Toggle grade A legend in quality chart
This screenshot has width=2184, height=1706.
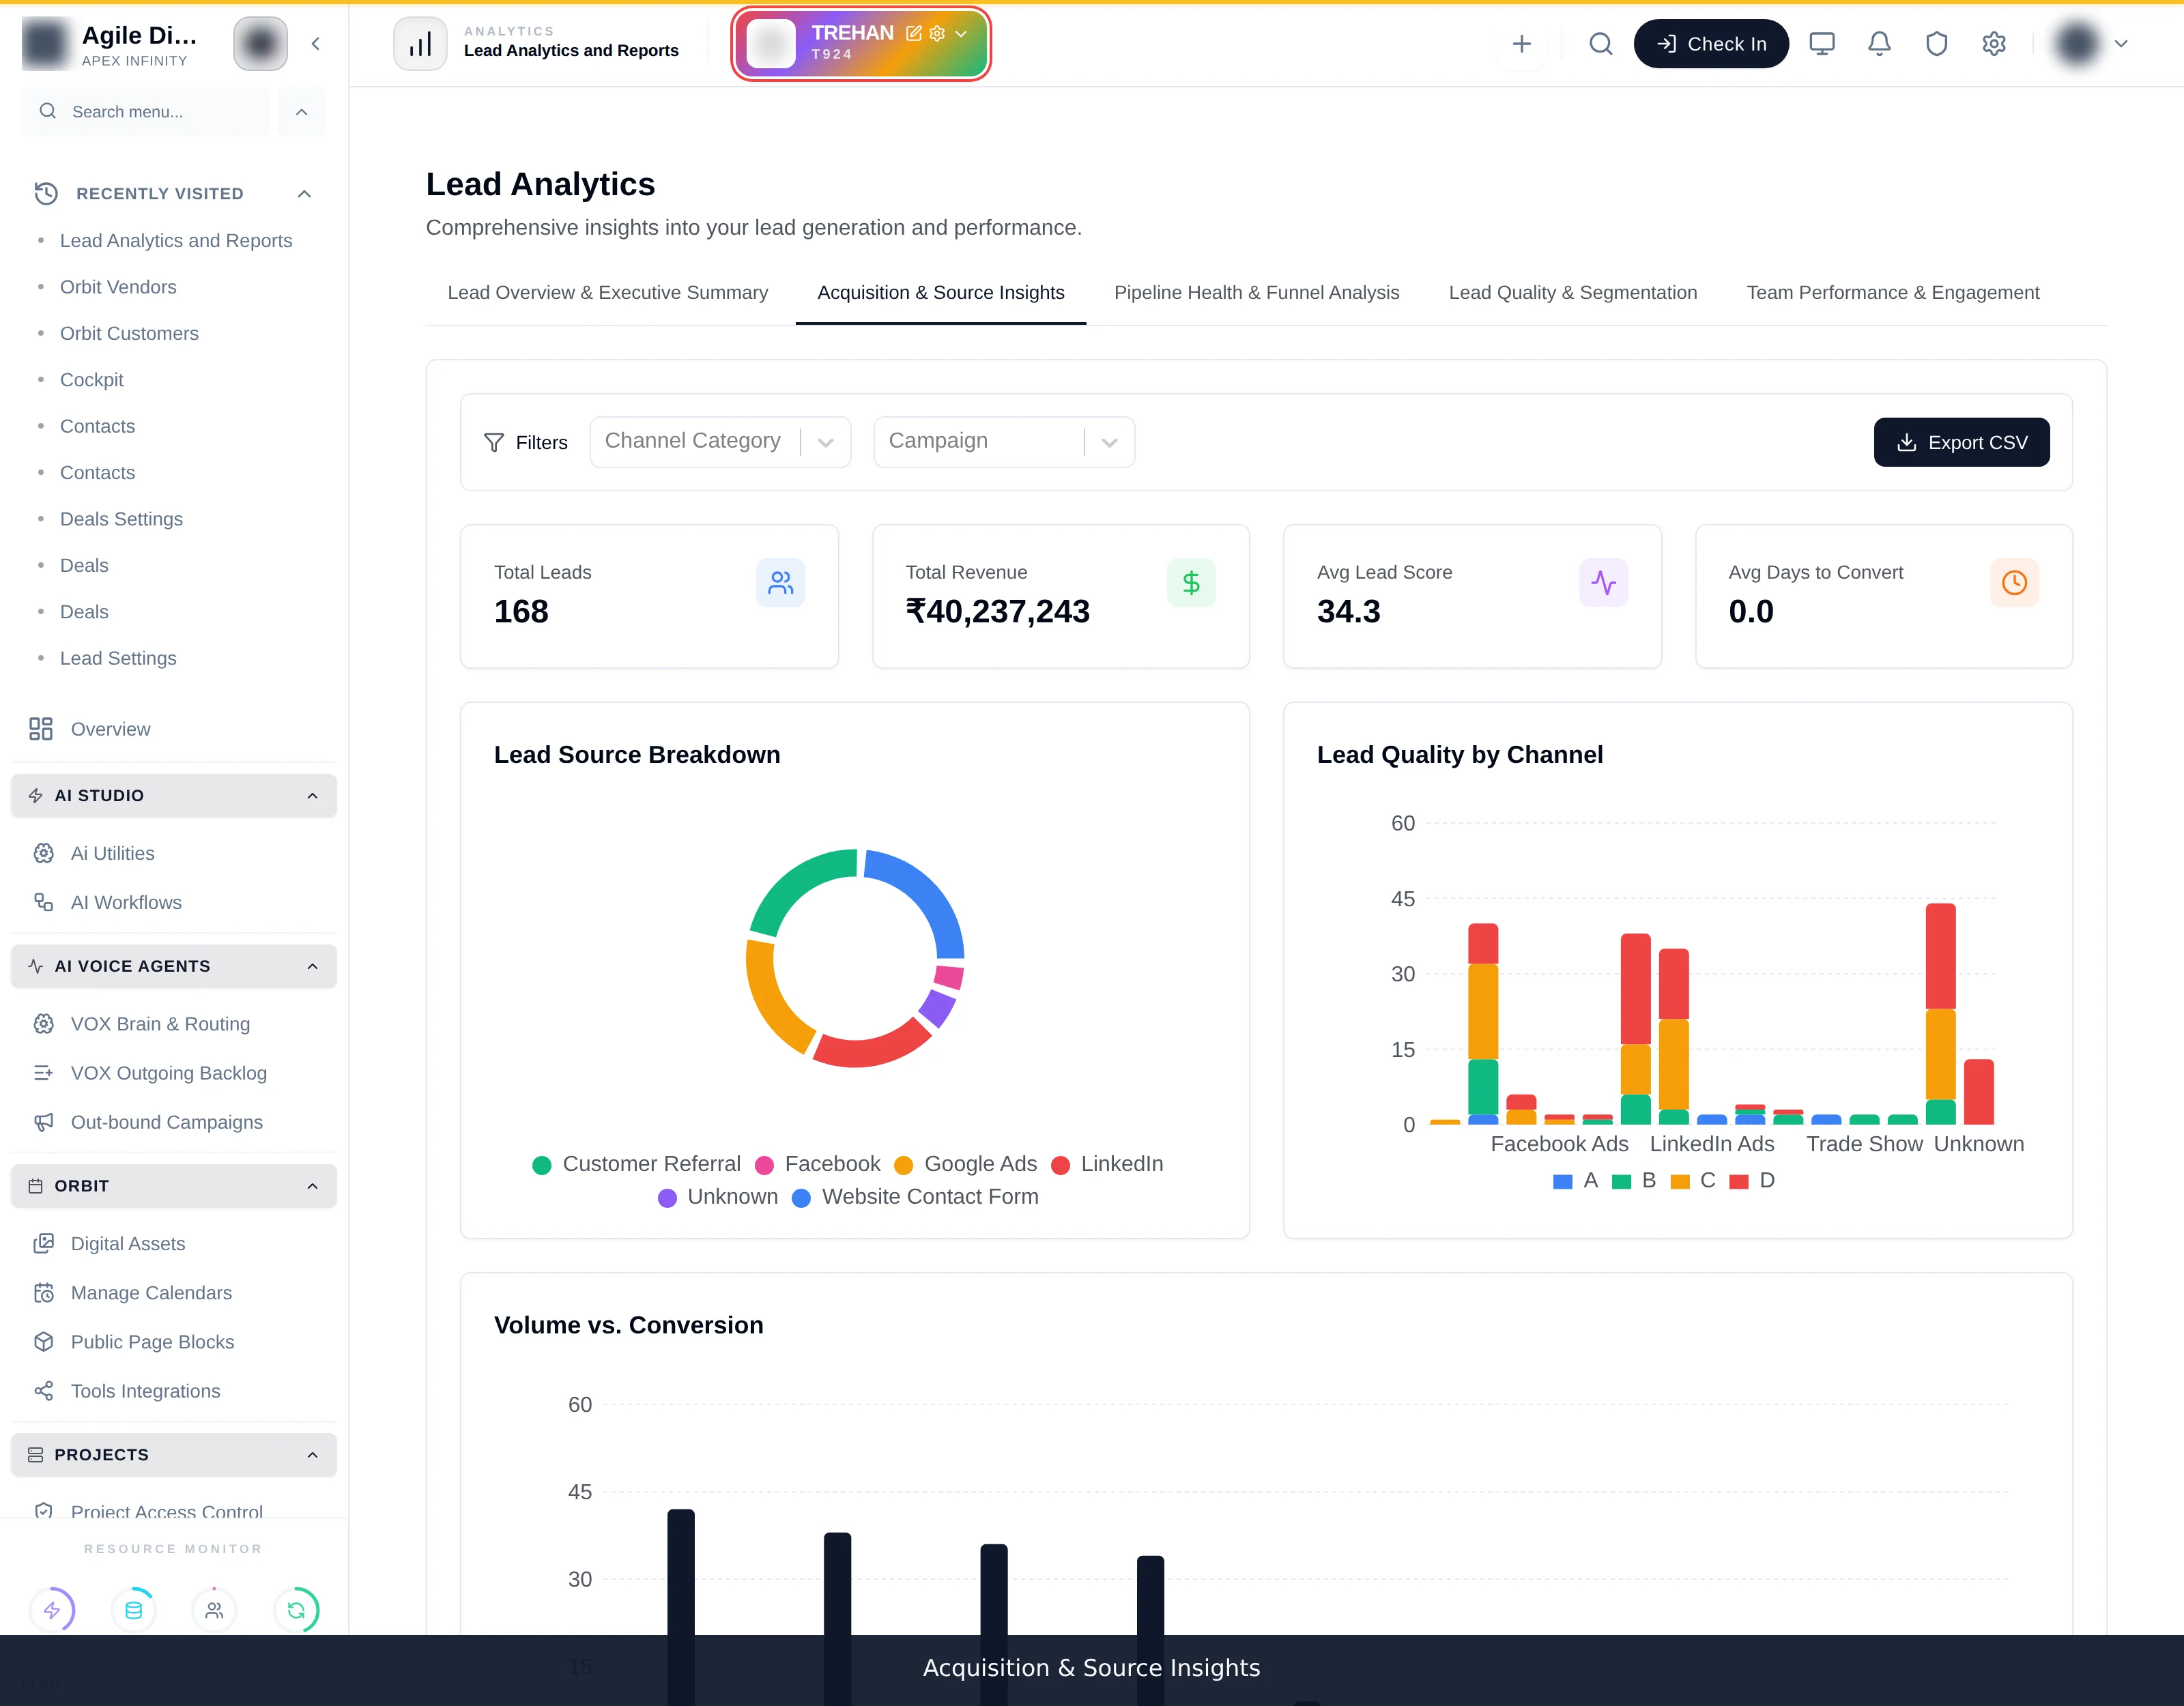[x=1576, y=1181]
